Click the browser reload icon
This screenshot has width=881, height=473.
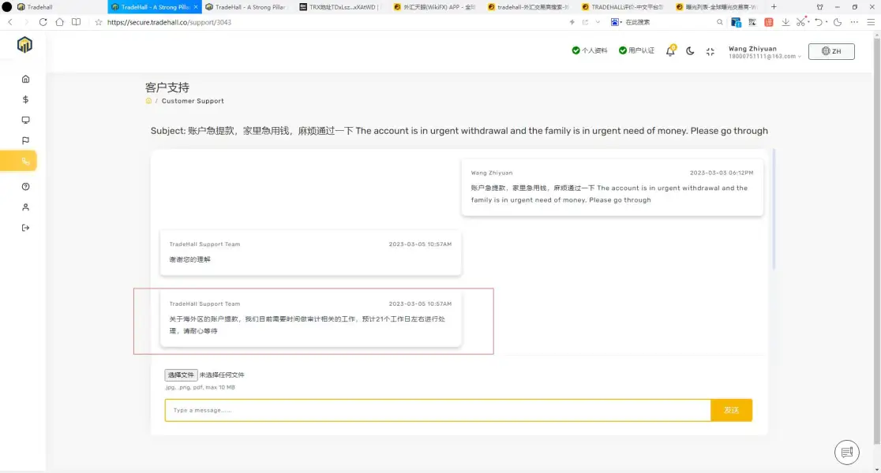pyautogui.click(x=43, y=22)
